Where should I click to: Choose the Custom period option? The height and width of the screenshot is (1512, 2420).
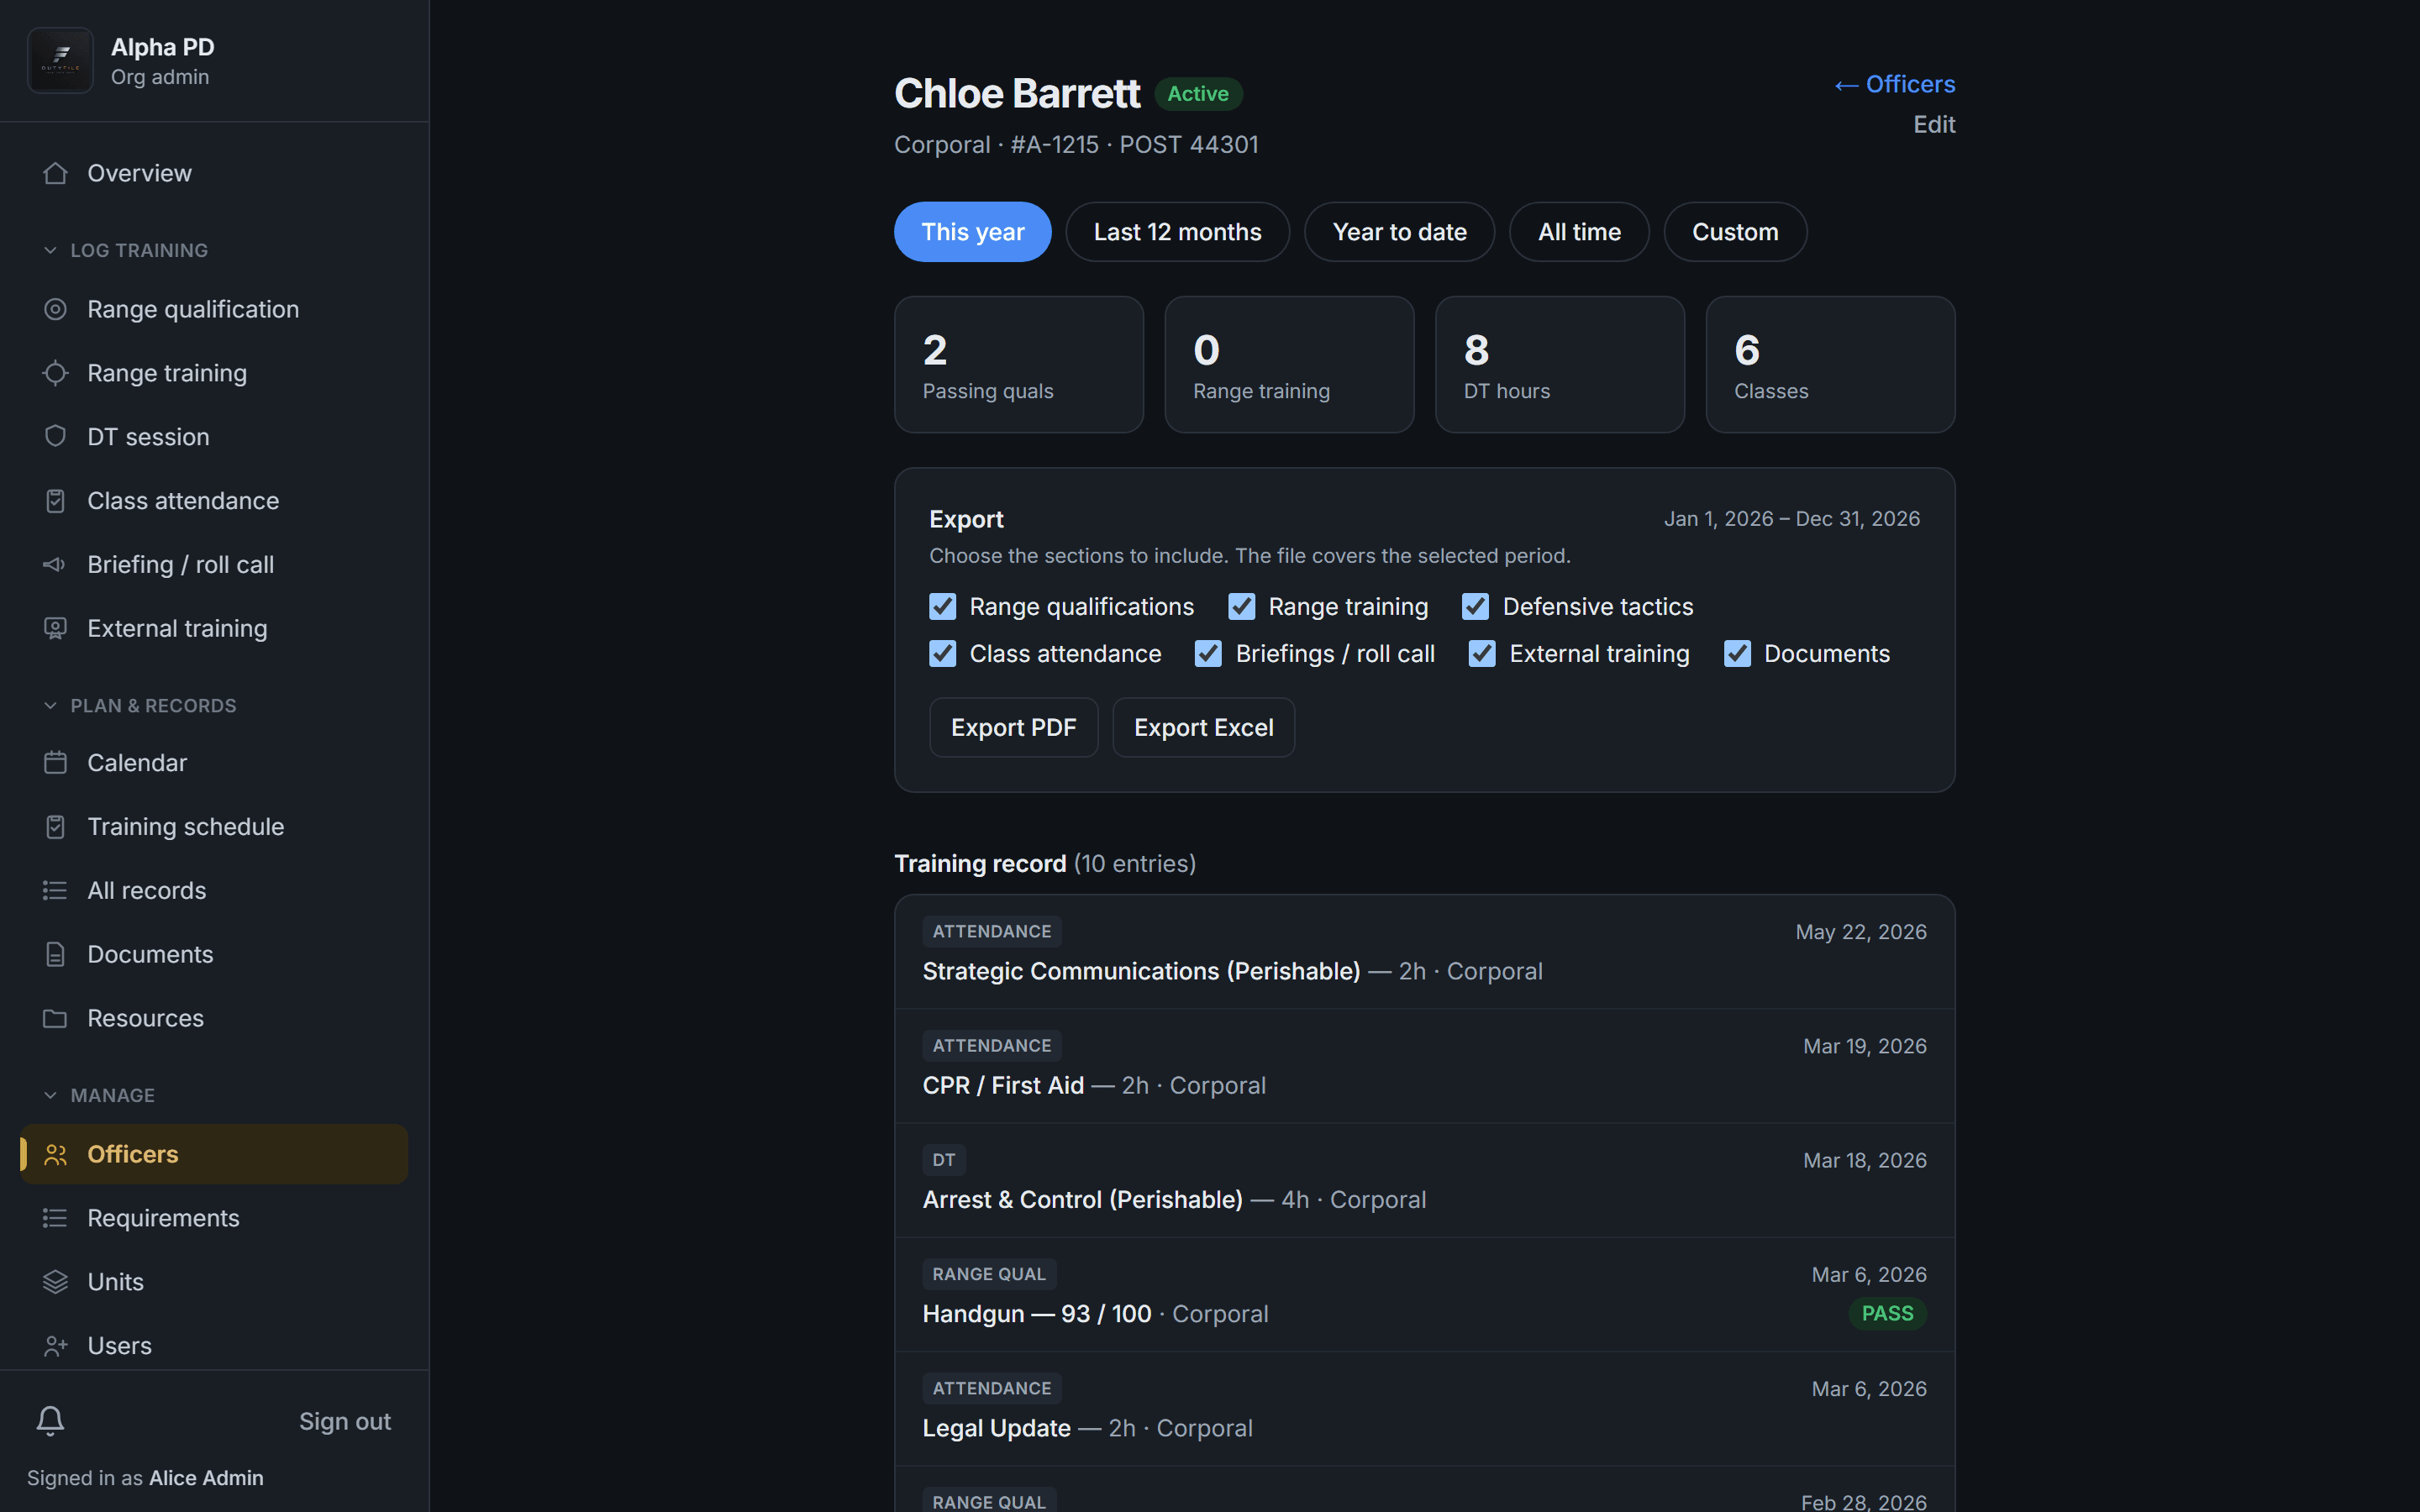1735,232
